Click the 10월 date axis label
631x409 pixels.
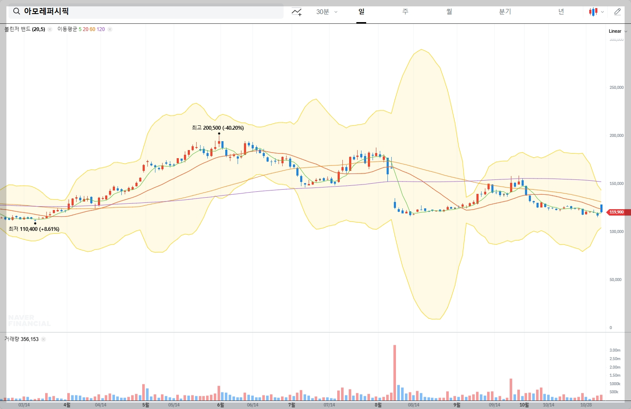pyautogui.click(x=524, y=405)
